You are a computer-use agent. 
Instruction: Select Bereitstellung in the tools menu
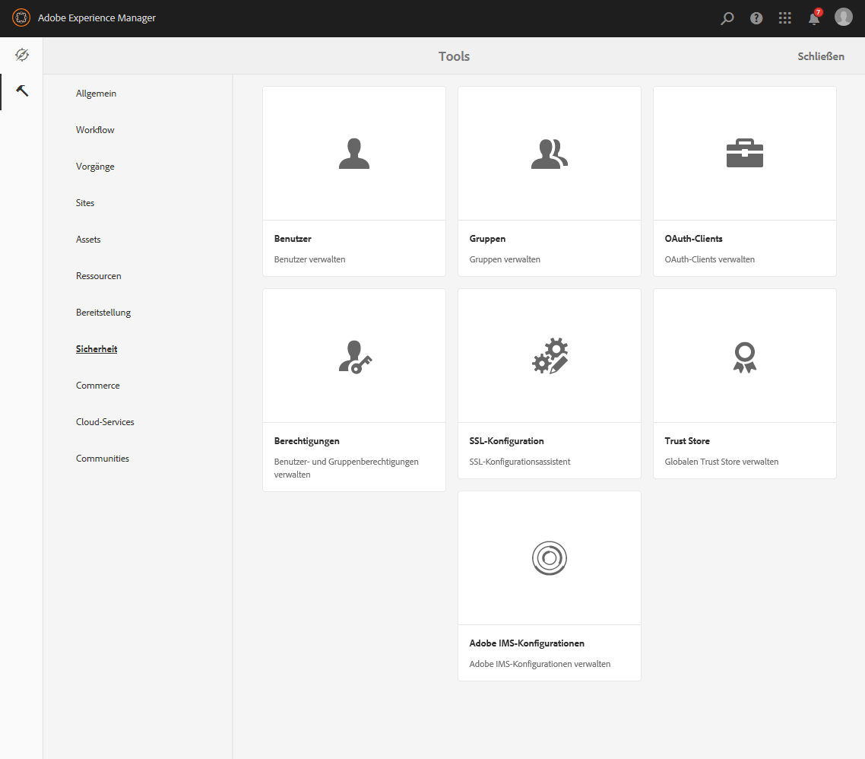103,312
